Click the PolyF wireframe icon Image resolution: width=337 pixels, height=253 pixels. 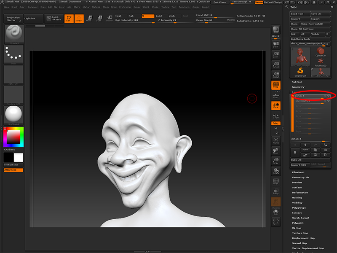click(x=276, y=181)
